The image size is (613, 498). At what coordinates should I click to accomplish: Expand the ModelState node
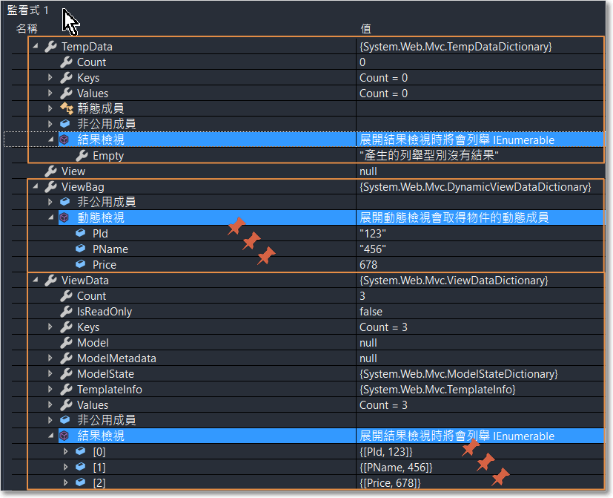tap(50, 373)
